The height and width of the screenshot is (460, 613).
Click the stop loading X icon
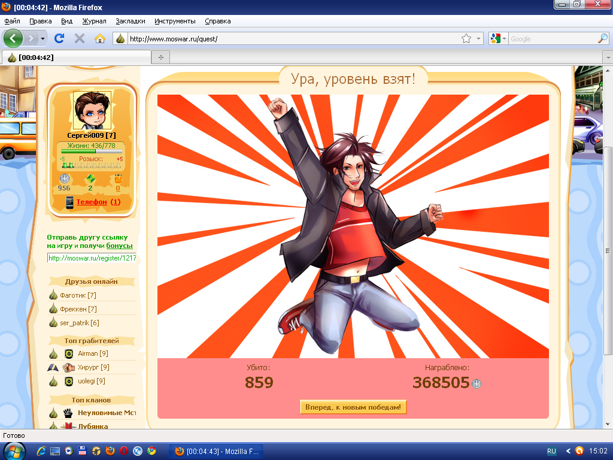point(80,38)
